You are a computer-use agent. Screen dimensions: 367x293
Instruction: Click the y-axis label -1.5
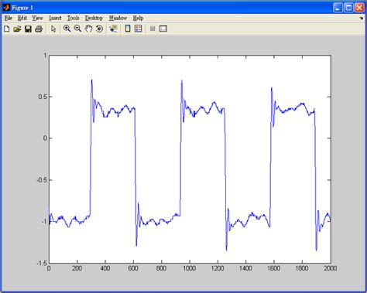click(42, 264)
